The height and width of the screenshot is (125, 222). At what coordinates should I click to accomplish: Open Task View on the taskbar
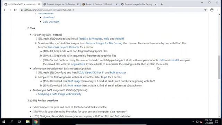[x=19, y=122]
